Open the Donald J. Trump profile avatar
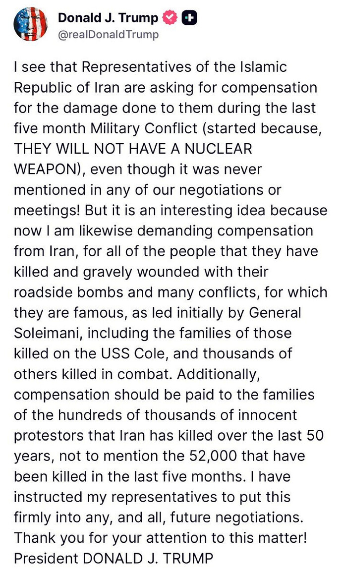342x574 pixels. (x=30, y=24)
